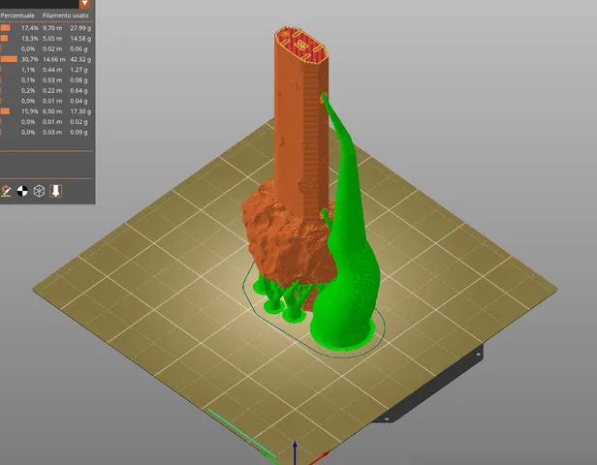Toggle the shells wireframe cube icon

pyautogui.click(x=39, y=191)
